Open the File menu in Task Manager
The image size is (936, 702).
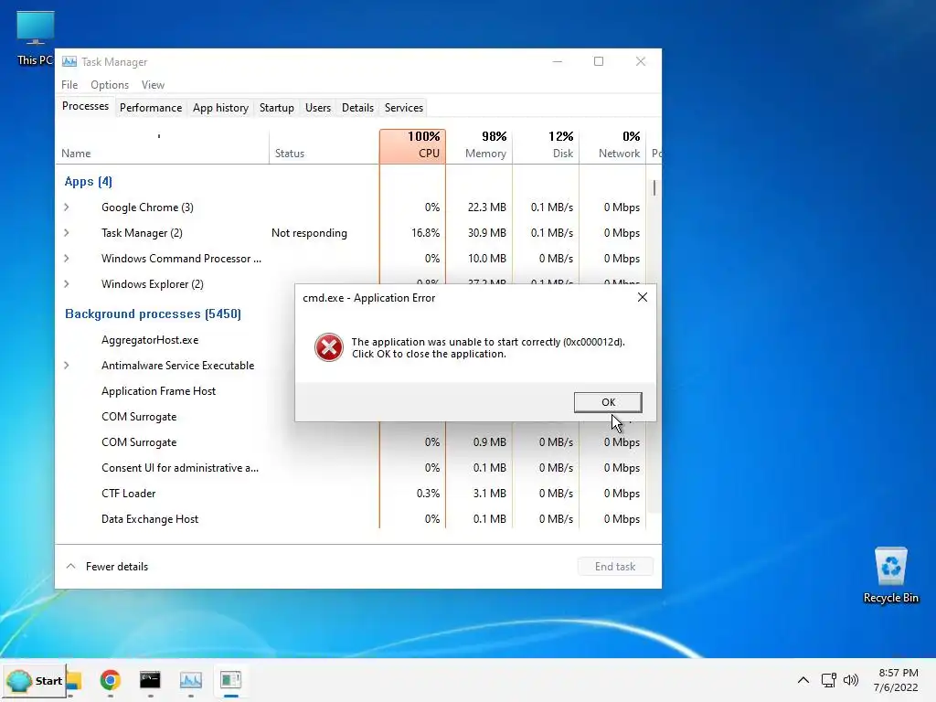tap(69, 85)
